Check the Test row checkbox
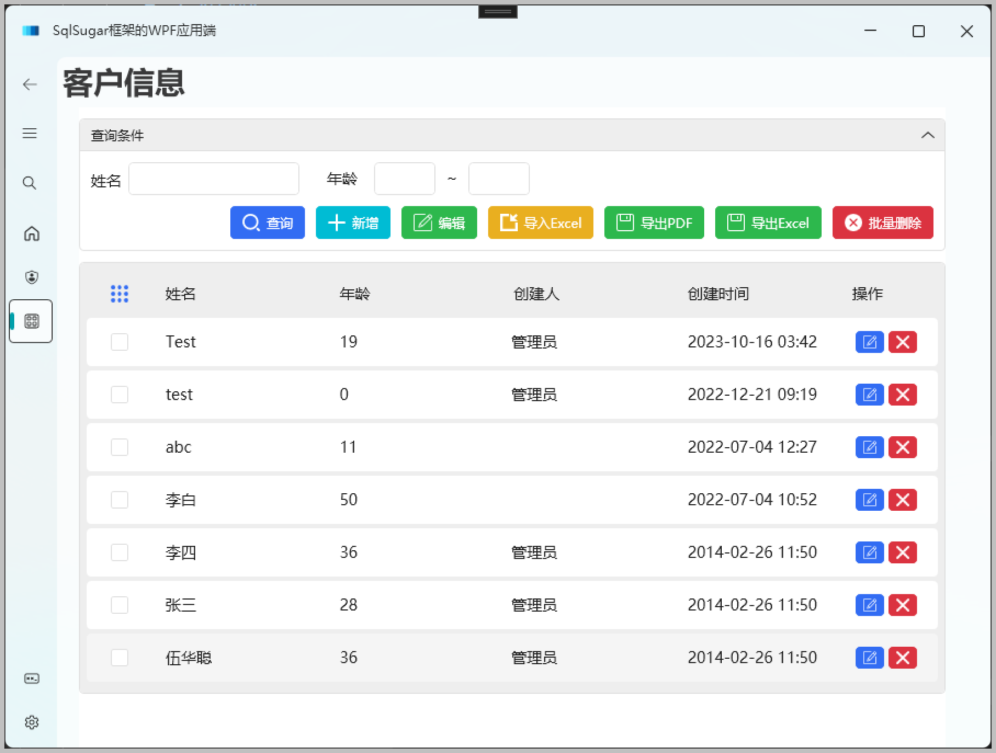The image size is (996, 753). (120, 342)
